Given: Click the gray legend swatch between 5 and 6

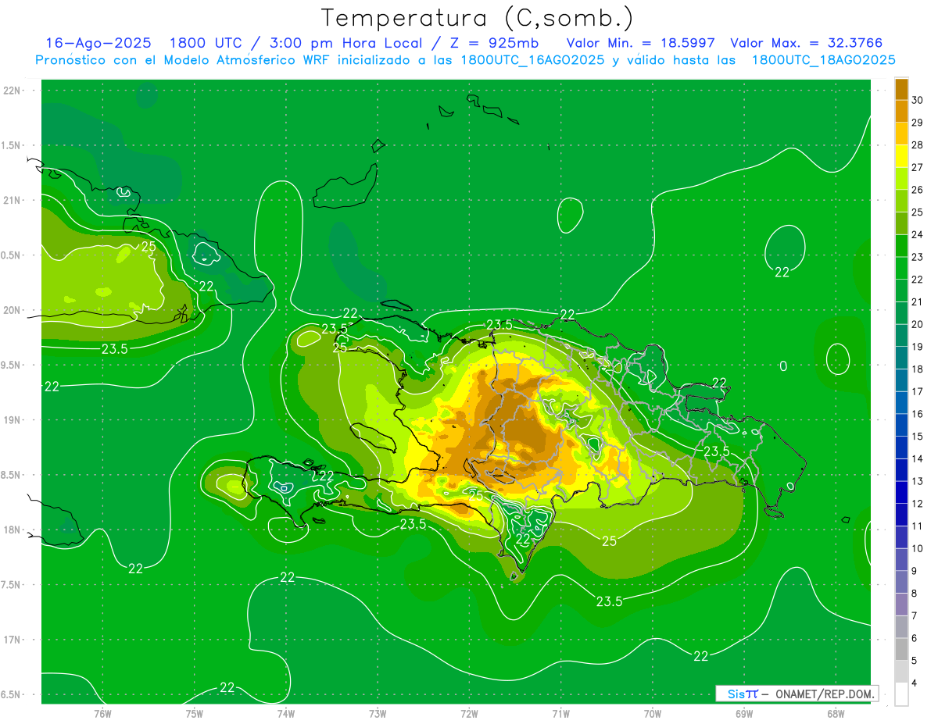Looking at the screenshot, I should tap(901, 650).
